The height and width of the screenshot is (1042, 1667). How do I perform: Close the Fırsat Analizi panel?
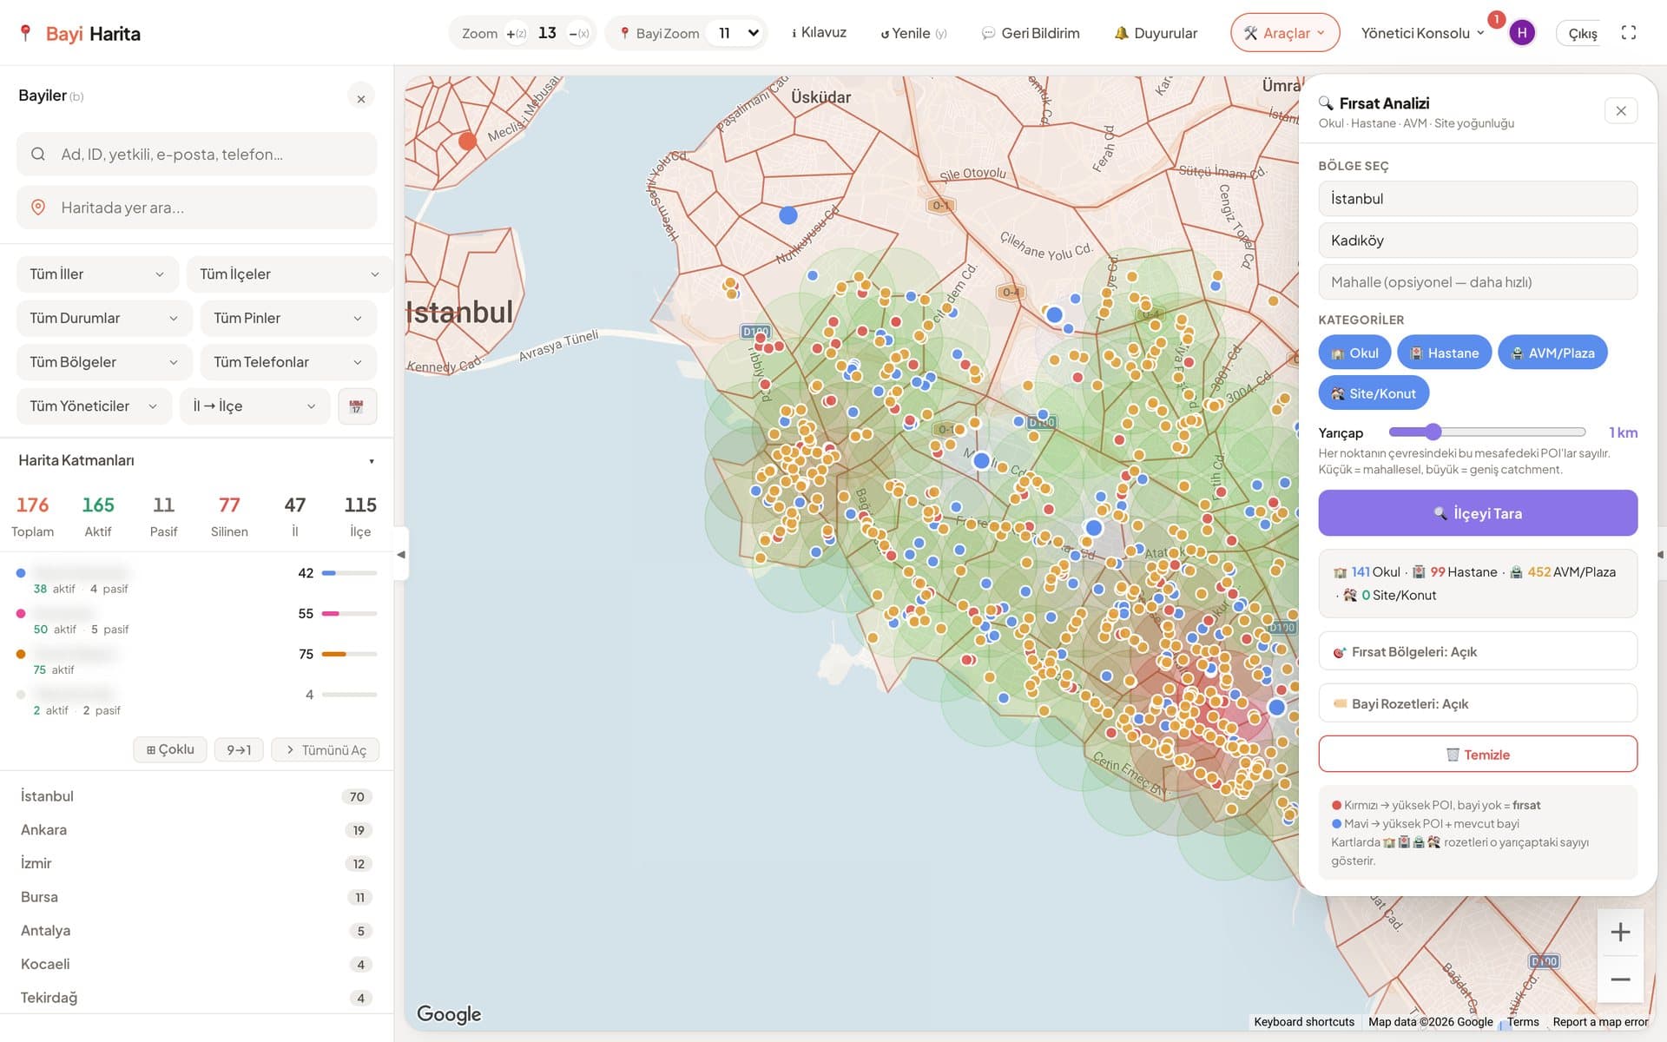[1621, 111]
